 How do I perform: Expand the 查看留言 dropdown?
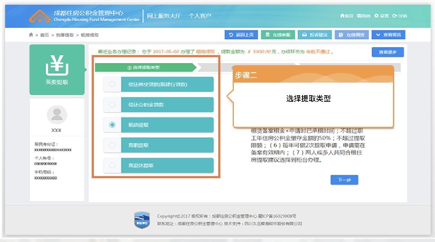388,34
